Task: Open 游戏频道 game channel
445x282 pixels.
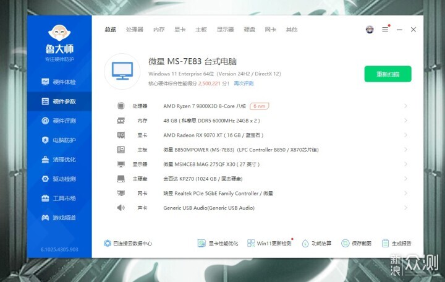Action: (x=59, y=218)
